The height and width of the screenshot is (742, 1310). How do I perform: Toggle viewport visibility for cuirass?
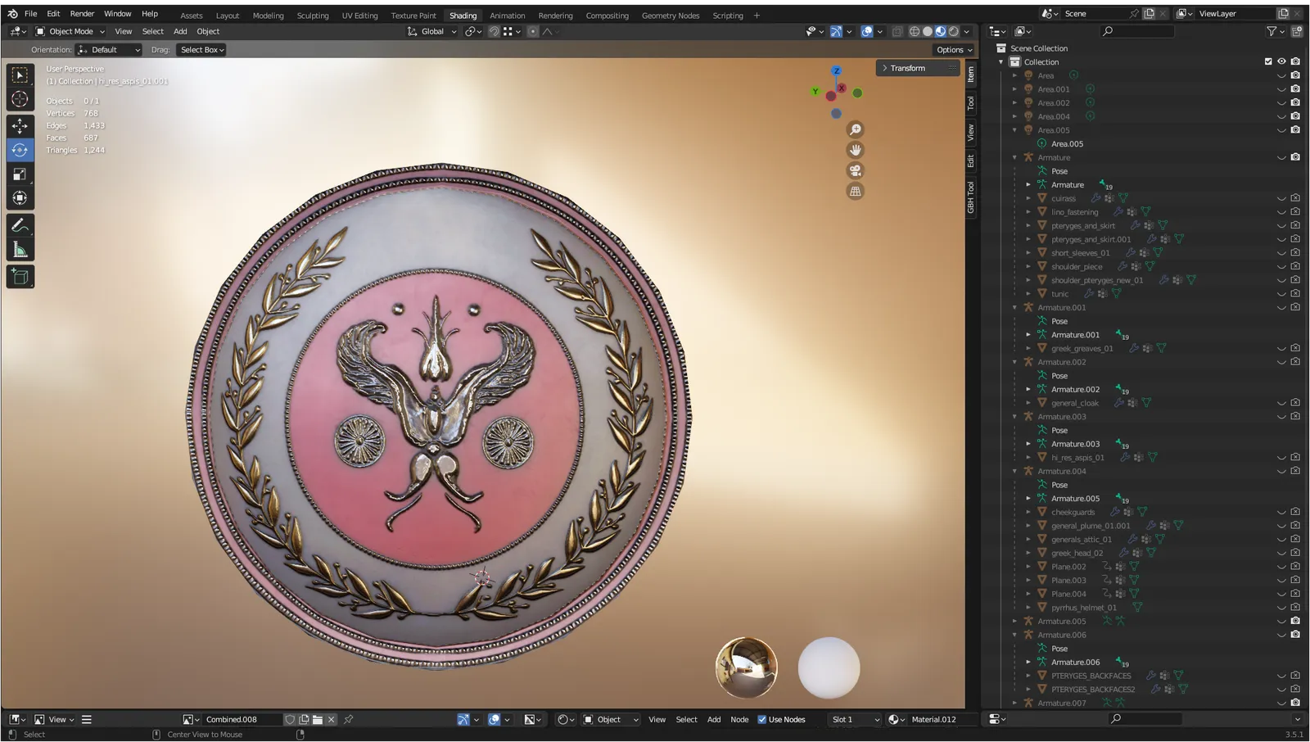tap(1281, 198)
